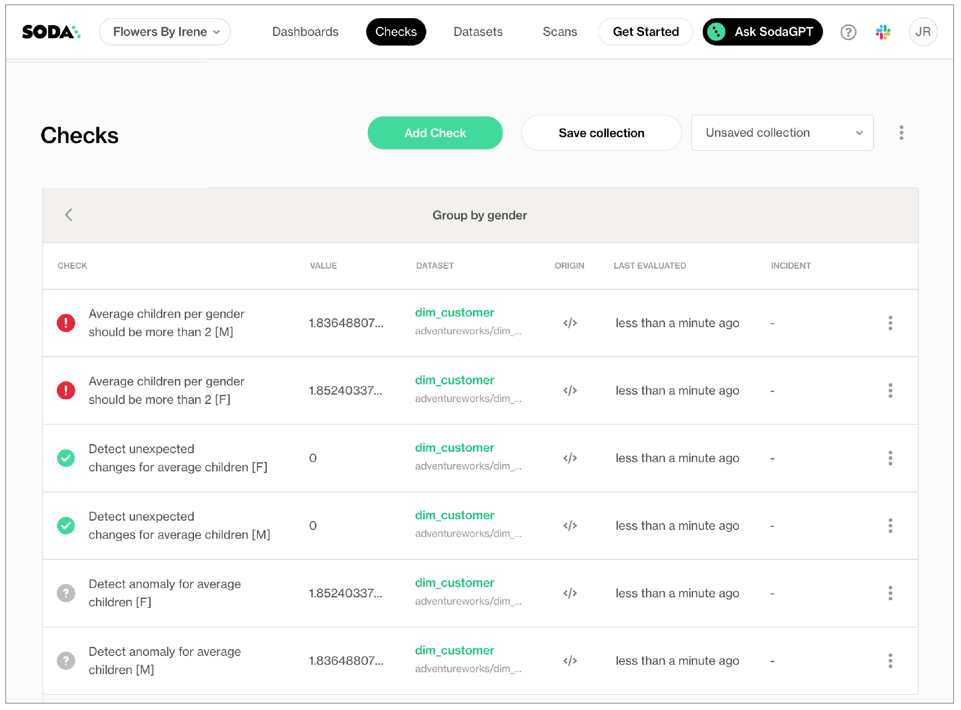Click origin code icon for first check row
The image size is (961, 710).
pyautogui.click(x=570, y=323)
